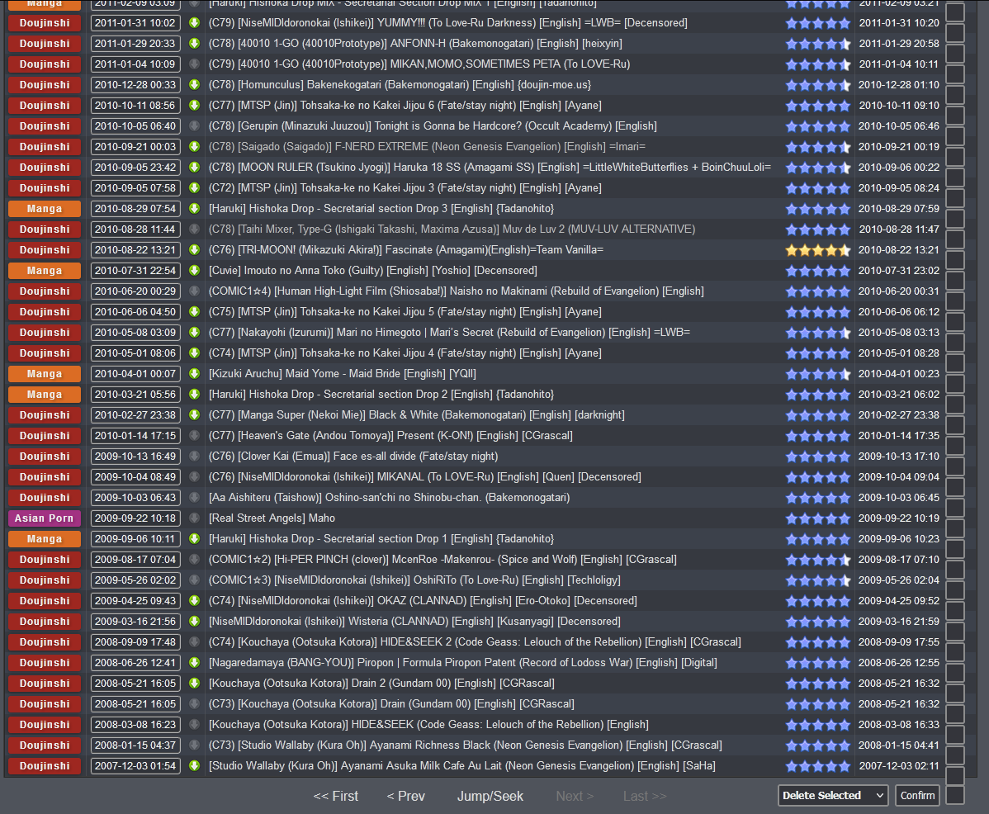This screenshot has width=989, height=814.
Task: Open the 'Maid Yome - Maid Bride' gallery link
Action: [343, 374]
